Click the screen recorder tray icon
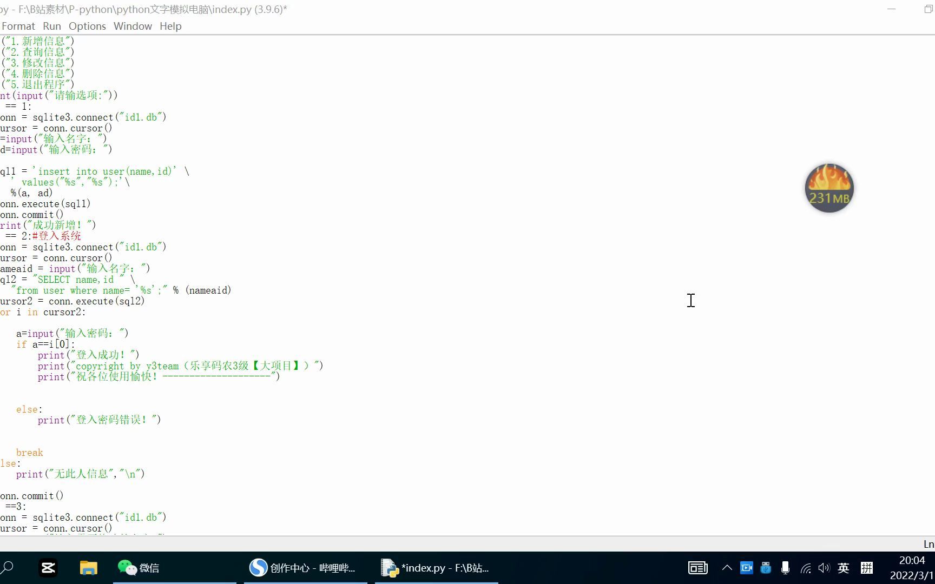The height and width of the screenshot is (584, 935). 747,568
